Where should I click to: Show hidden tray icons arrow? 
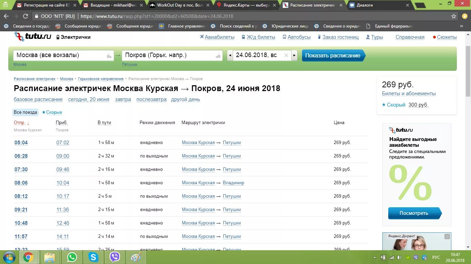point(375,257)
